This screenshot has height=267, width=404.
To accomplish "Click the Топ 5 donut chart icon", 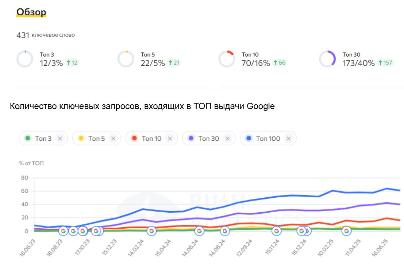I will (126, 59).
